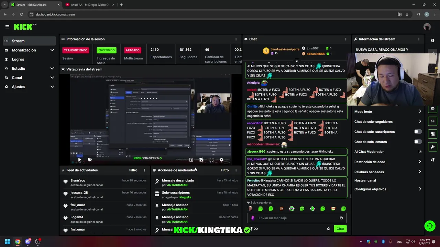Click the green support headset button

pyautogui.click(x=430, y=226)
